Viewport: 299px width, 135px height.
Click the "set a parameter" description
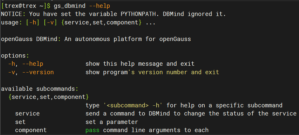pos(112,122)
